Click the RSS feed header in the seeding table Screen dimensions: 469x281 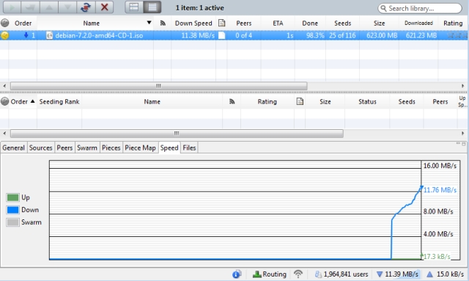(x=232, y=101)
